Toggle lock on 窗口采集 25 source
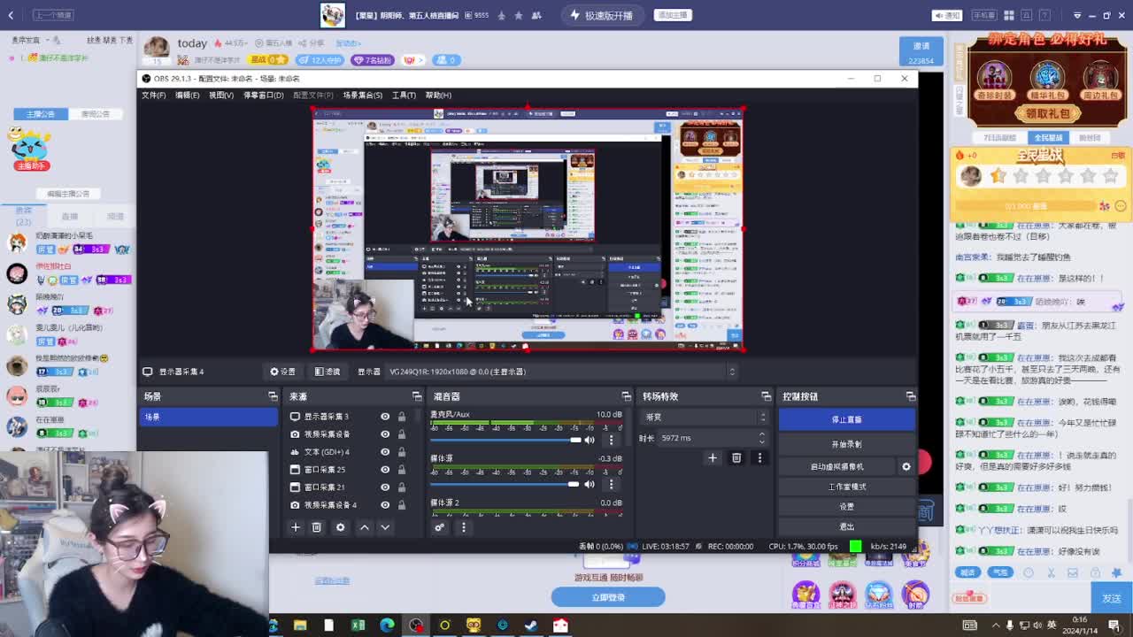Viewport: 1133px width, 637px height. pyautogui.click(x=401, y=470)
